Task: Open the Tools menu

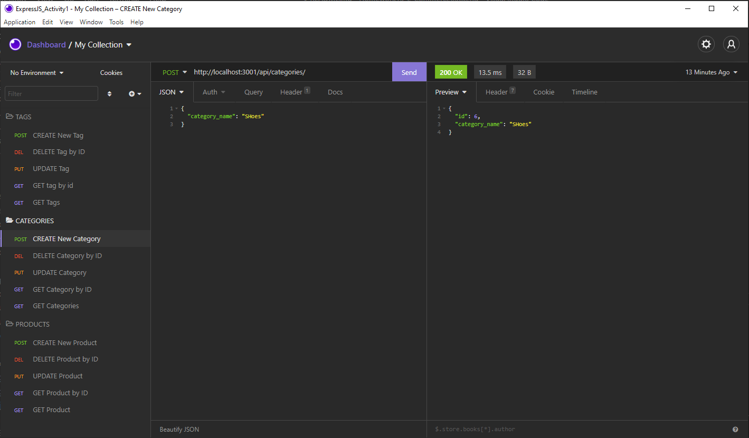Action: point(116,22)
